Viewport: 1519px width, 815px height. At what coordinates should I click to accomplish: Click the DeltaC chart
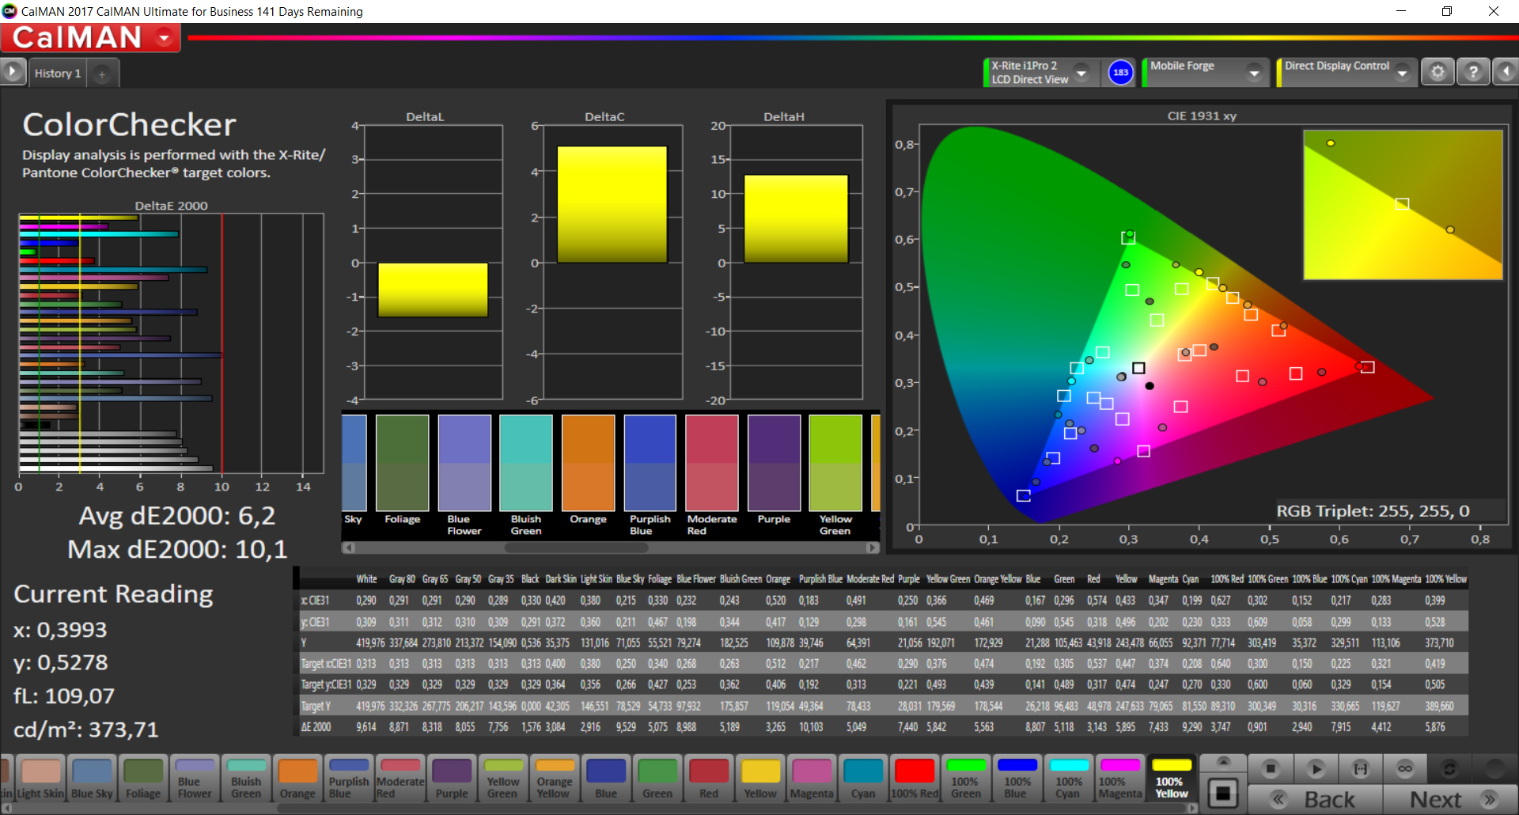[612, 263]
